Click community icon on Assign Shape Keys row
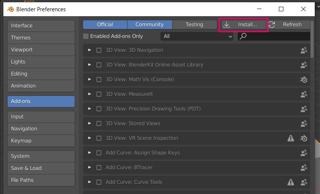Screen dimensions: 320x194 (x=304, y=153)
